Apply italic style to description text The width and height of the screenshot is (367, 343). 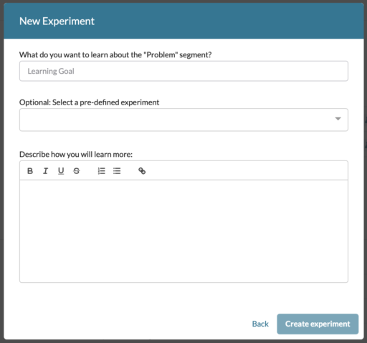point(45,171)
